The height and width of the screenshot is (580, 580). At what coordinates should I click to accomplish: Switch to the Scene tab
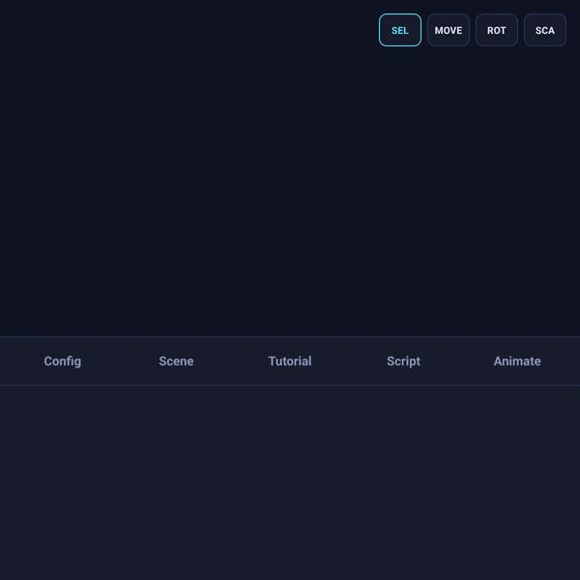[176, 361]
